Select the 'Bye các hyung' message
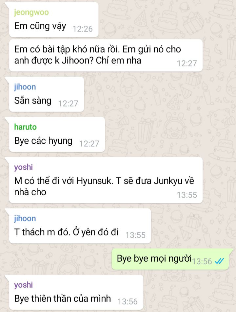Viewport: 236px width, 312px height. (57, 134)
